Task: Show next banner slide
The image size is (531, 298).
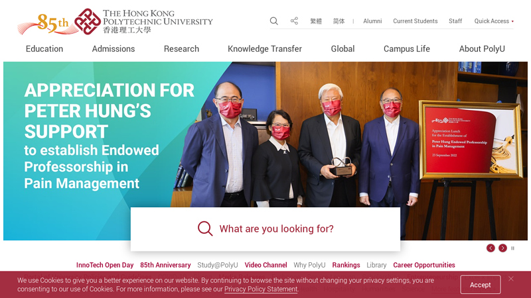Action: 503,248
